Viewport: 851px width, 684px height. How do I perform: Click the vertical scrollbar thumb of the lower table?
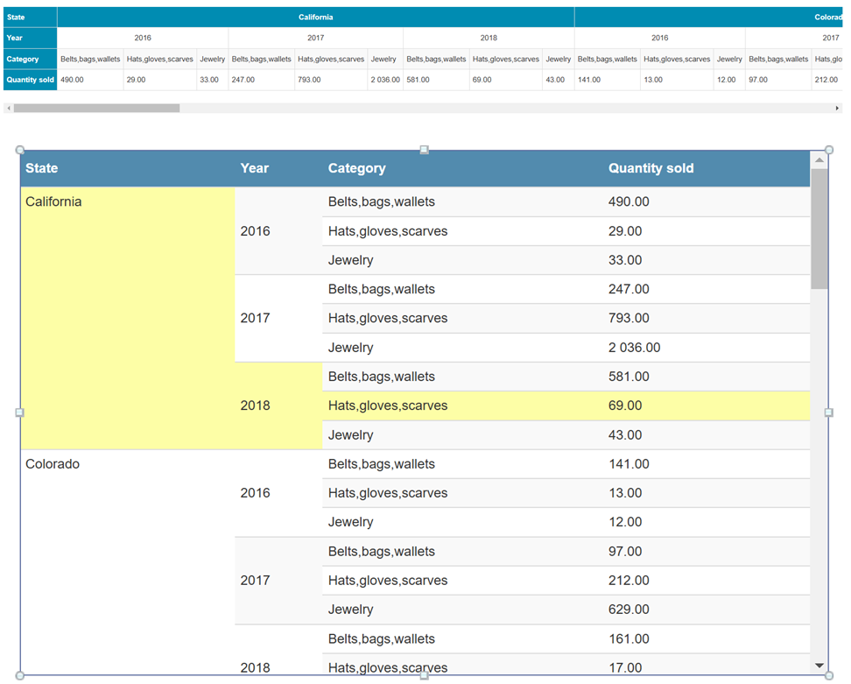click(819, 229)
